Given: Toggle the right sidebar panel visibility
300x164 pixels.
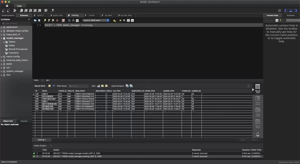Looking at the screenshot, I should [x=295, y=10].
